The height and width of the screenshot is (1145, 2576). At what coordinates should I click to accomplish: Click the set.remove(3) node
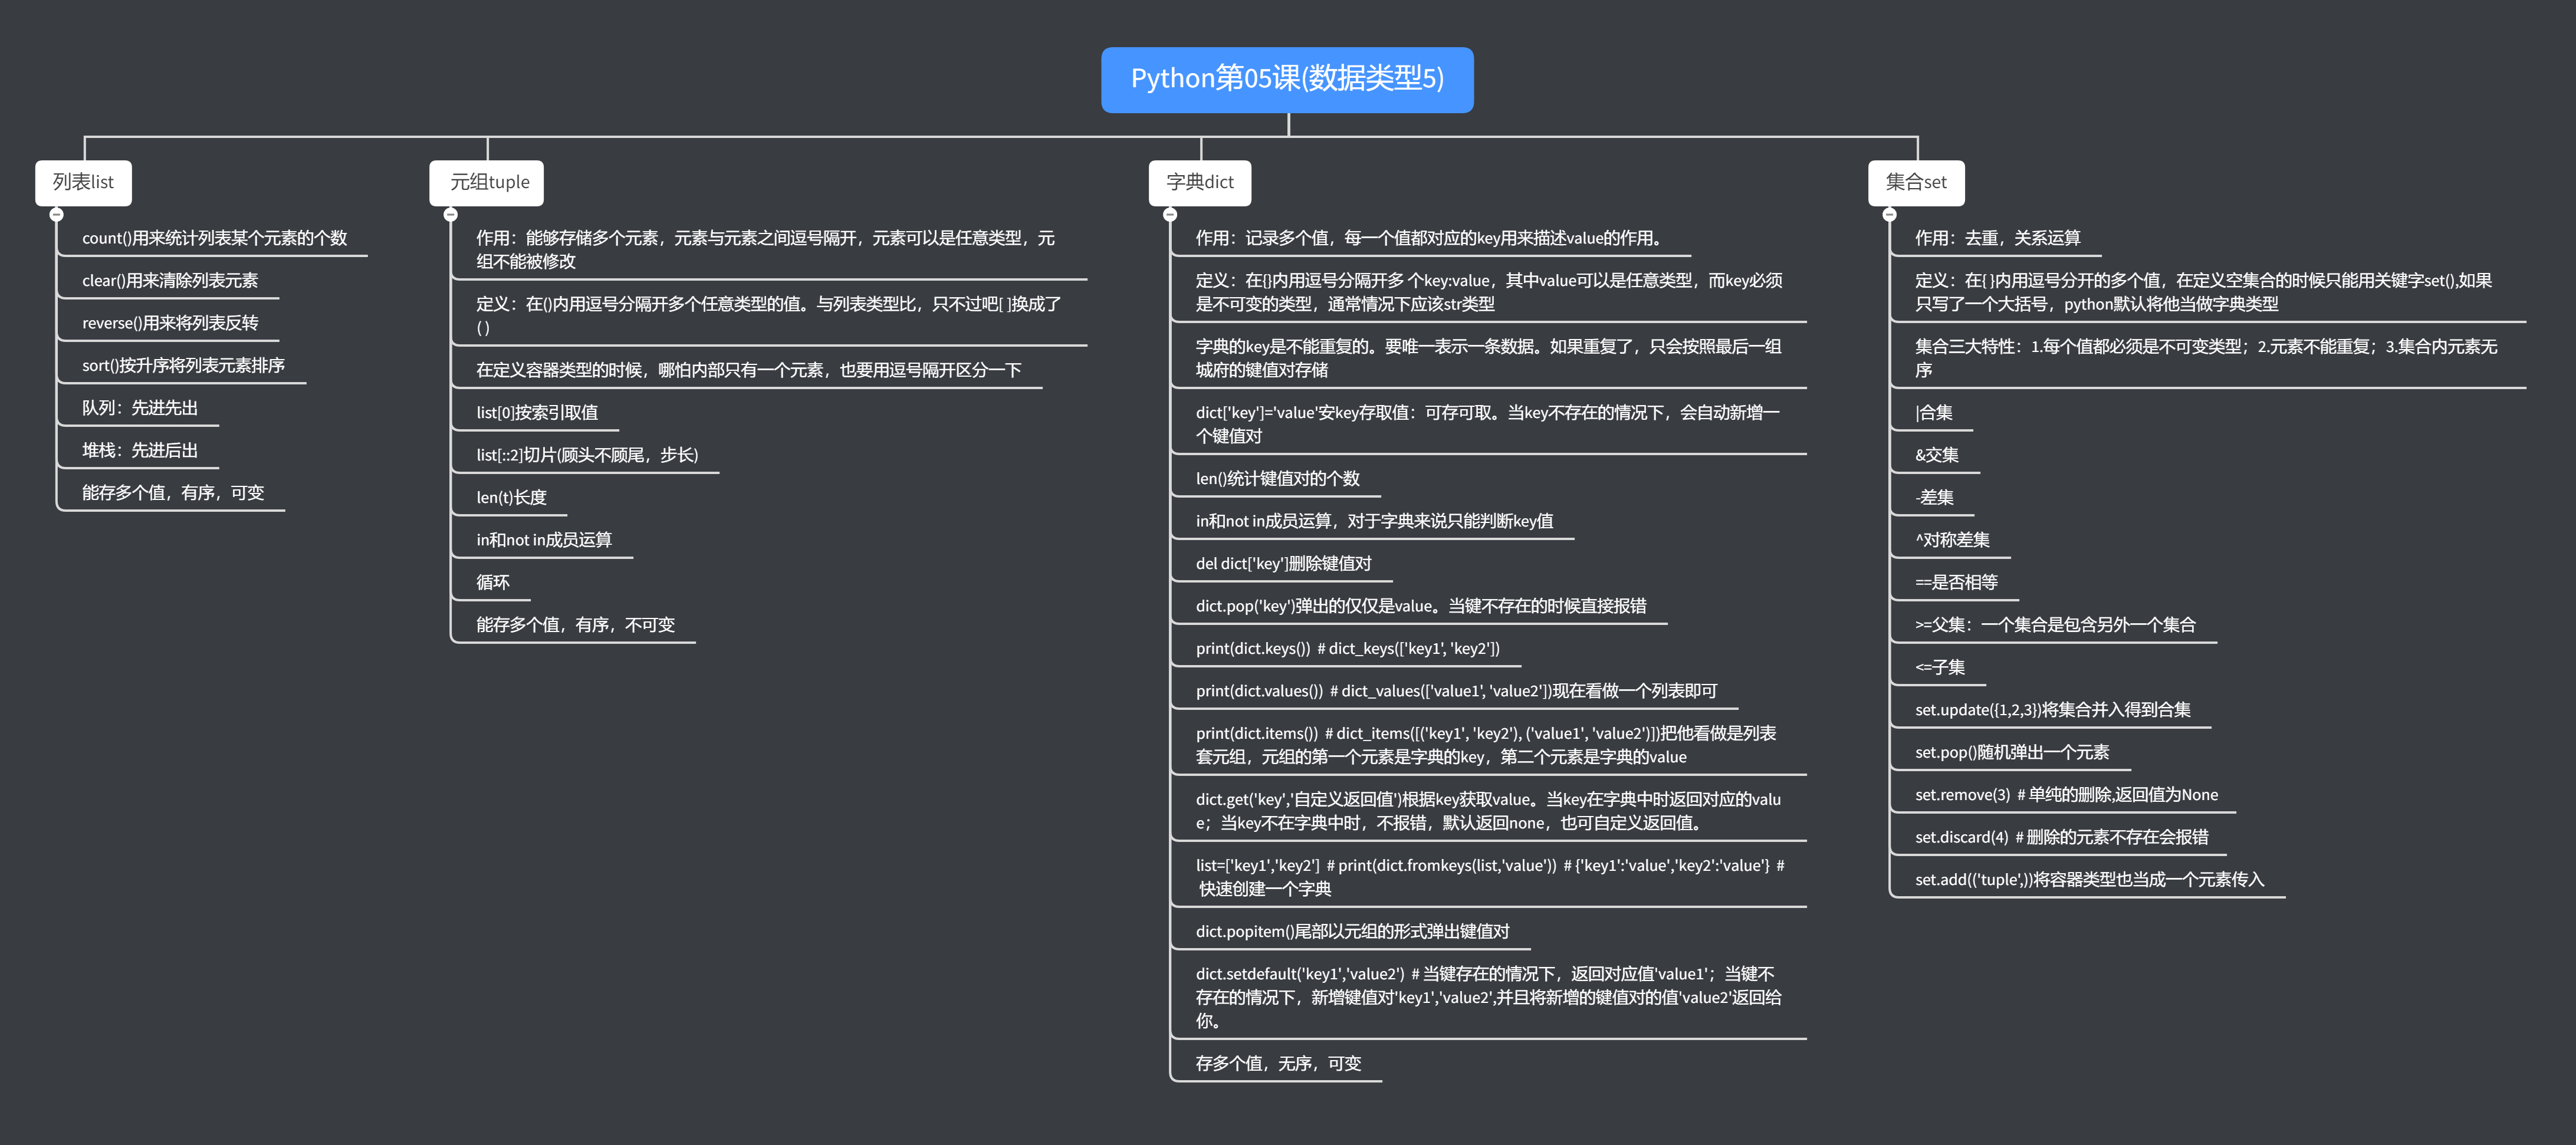[x=2066, y=795]
